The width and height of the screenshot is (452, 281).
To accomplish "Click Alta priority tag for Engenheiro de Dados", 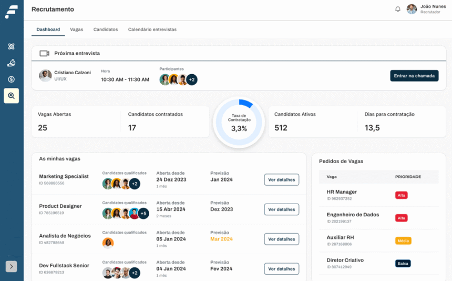I will pyautogui.click(x=401, y=218).
